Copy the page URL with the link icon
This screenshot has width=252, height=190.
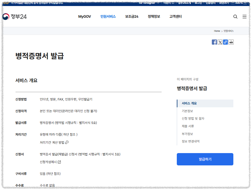click(x=225, y=42)
